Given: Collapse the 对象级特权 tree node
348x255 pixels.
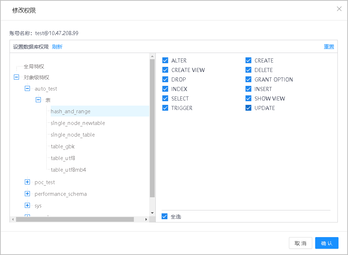Looking at the screenshot, I should coord(16,77).
